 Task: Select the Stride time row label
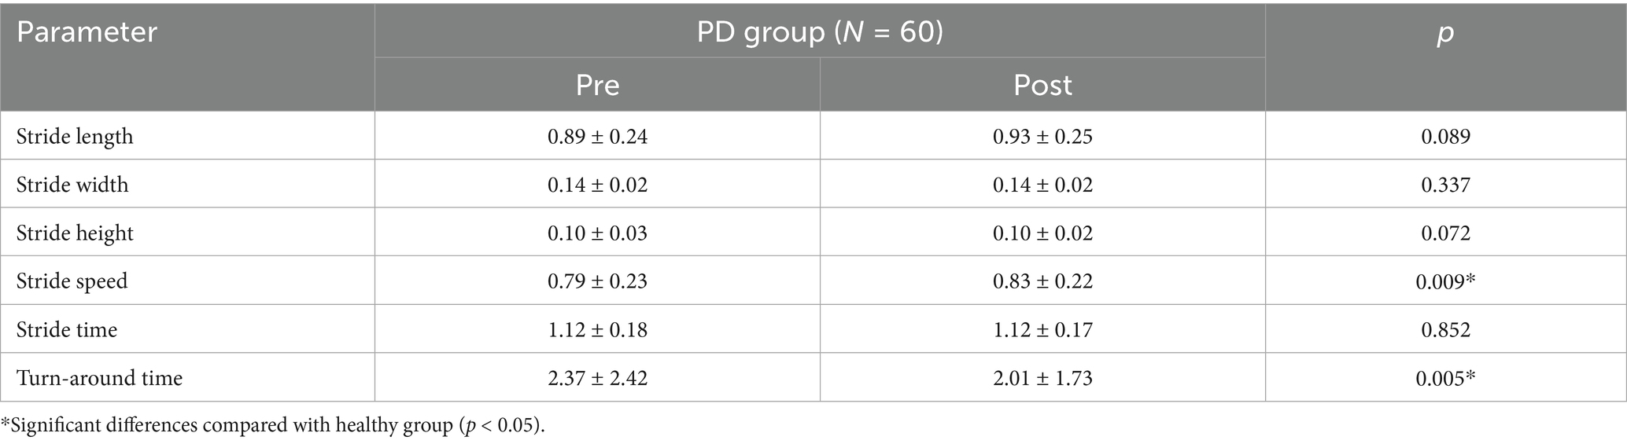tap(67, 329)
